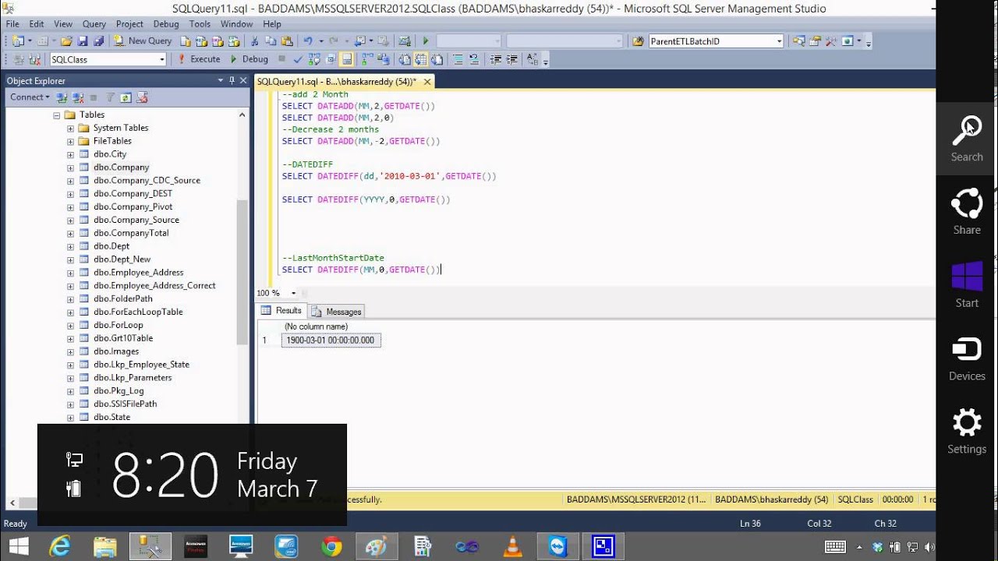Switch output to Results to File
The height and width of the screenshot is (561, 998).
[437, 59]
